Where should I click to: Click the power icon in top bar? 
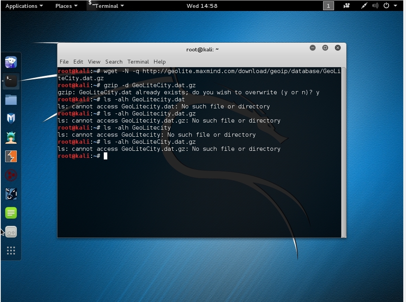[386, 5]
